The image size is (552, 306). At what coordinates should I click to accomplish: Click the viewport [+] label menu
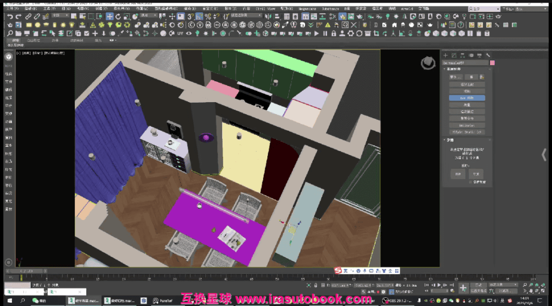coord(18,53)
